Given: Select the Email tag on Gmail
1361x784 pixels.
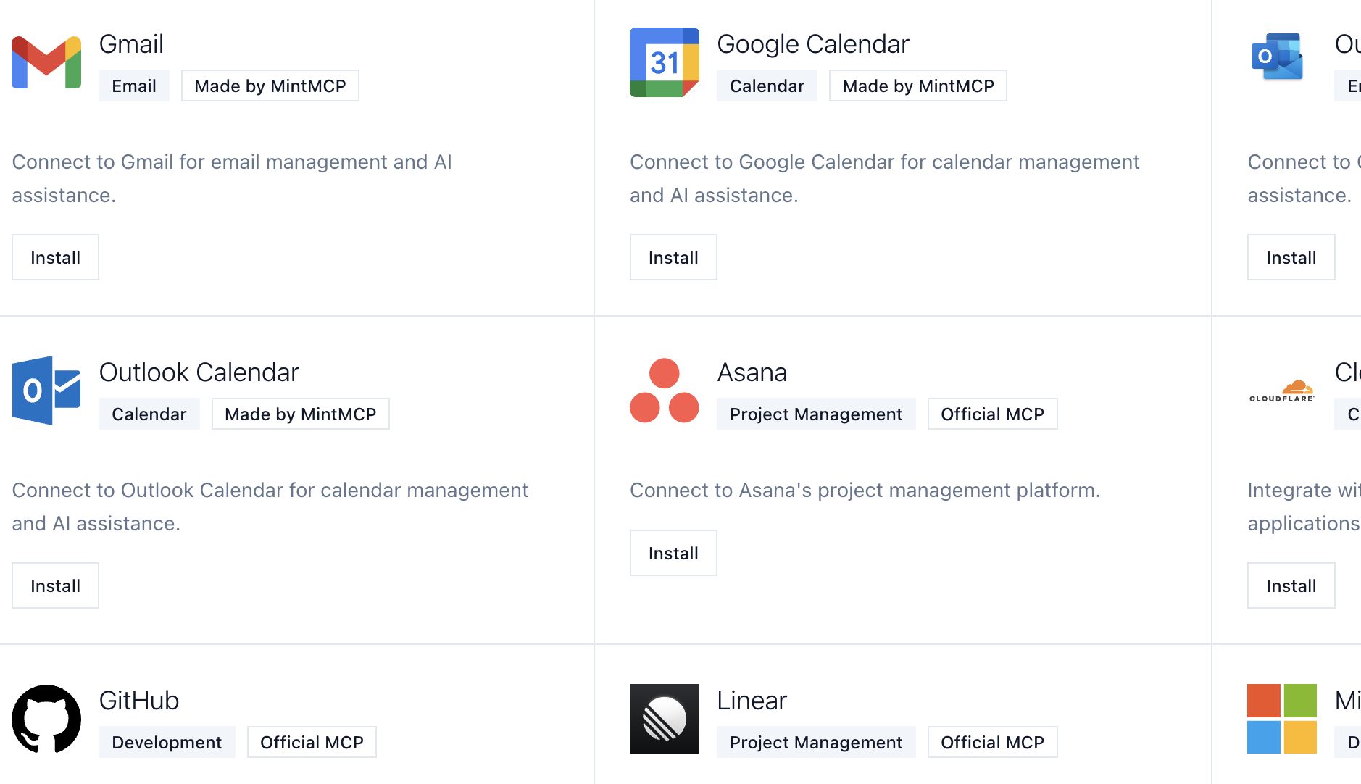Looking at the screenshot, I should (134, 86).
